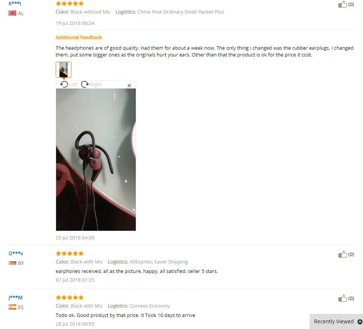
Task: Open reviewer K***i profile
Action: [x=15, y=3]
